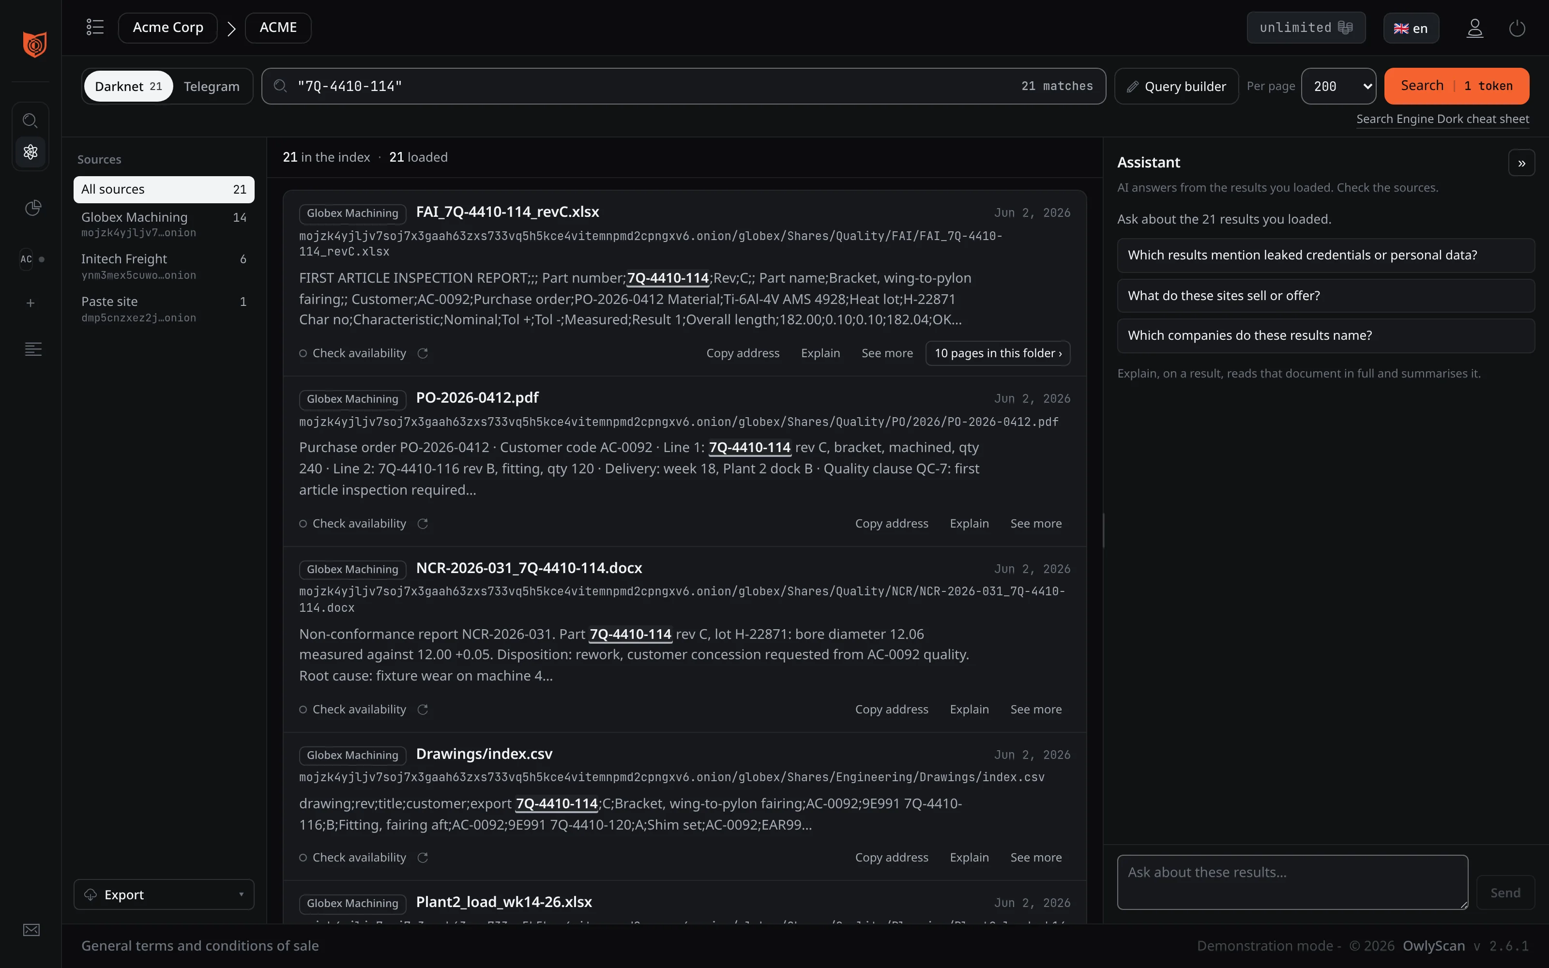Image resolution: width=1549 pixels, height=968 pixels.
Task: Open the Query builder
Action: (1176, 86)
